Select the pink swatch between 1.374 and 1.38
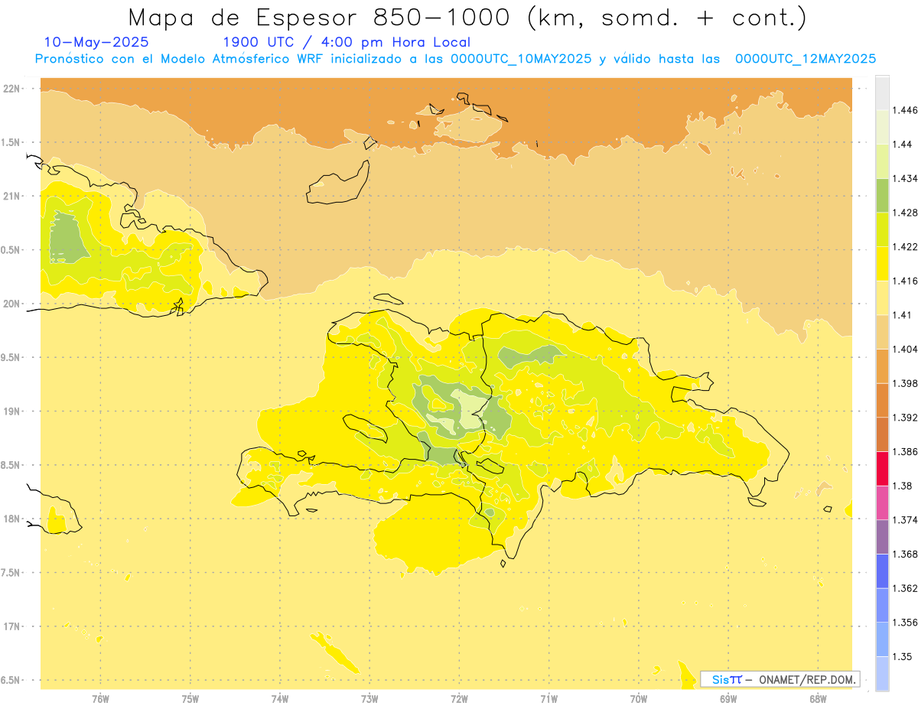Viewport: 918px width, 709px height. click(882, 502)
